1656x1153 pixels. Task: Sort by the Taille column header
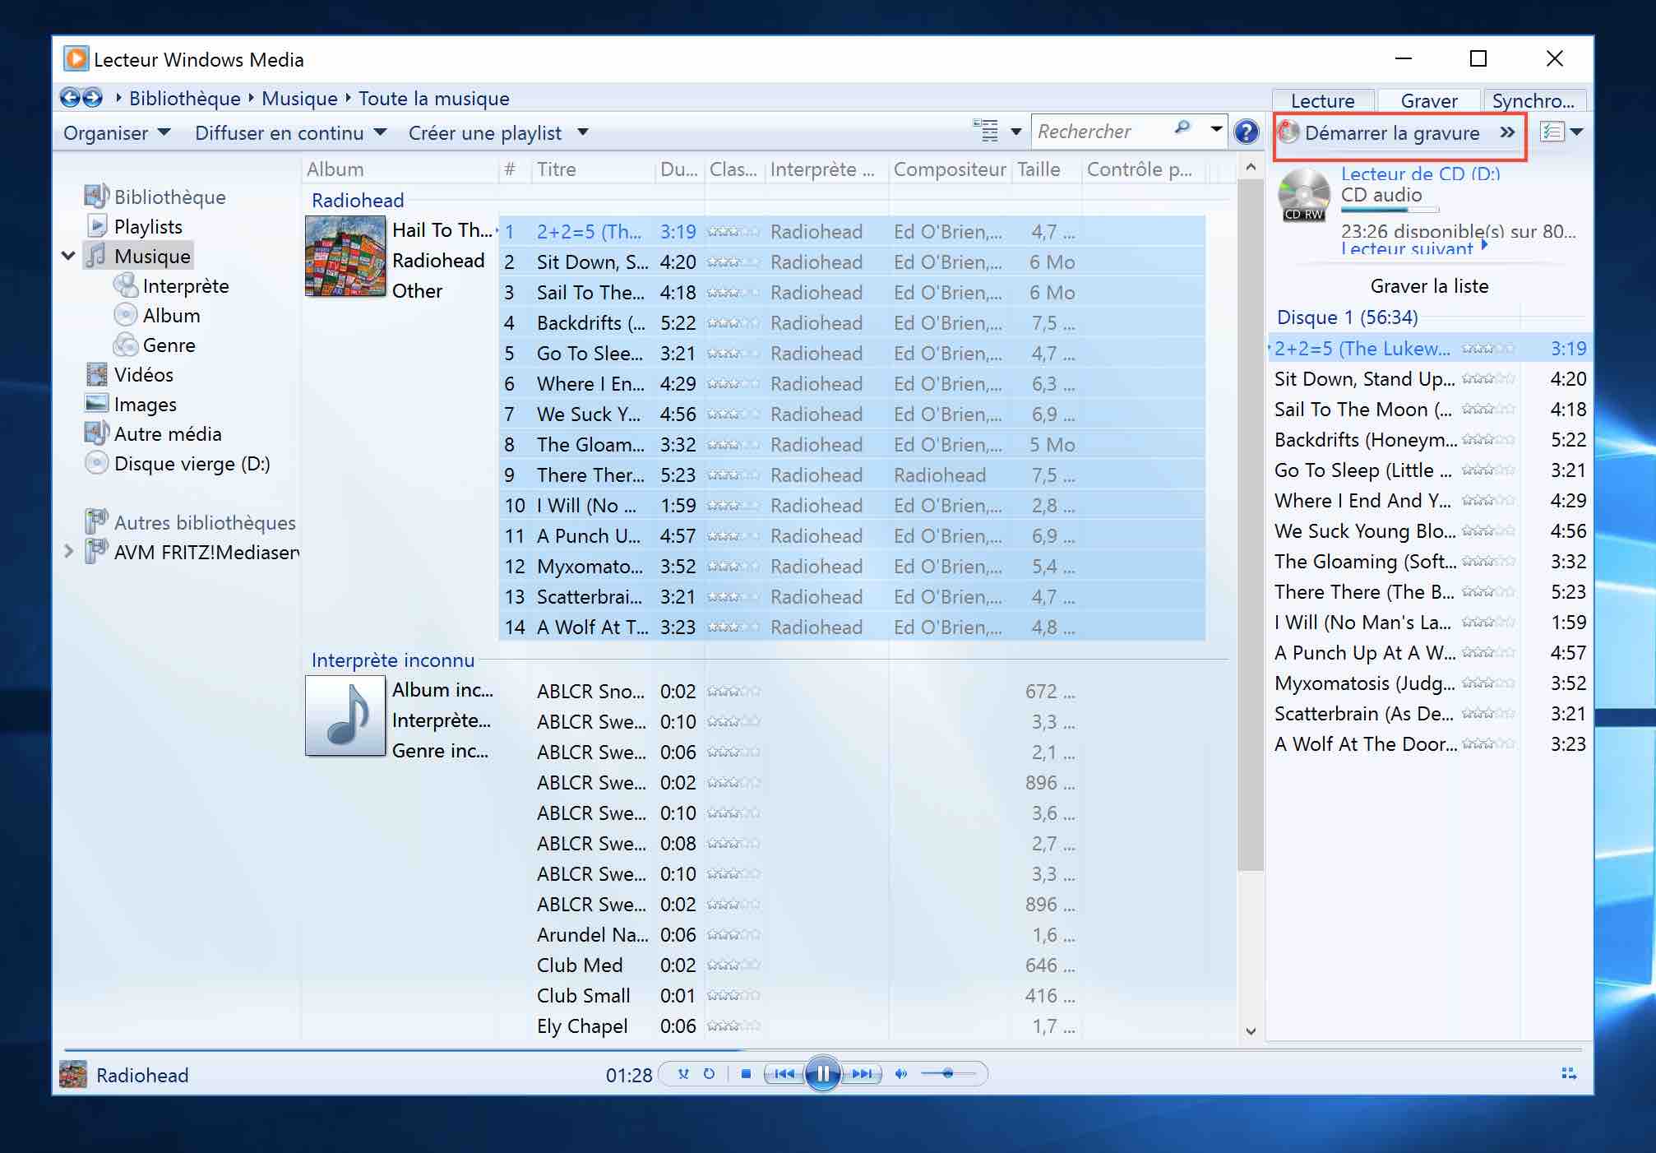[x=1047, y=169]
